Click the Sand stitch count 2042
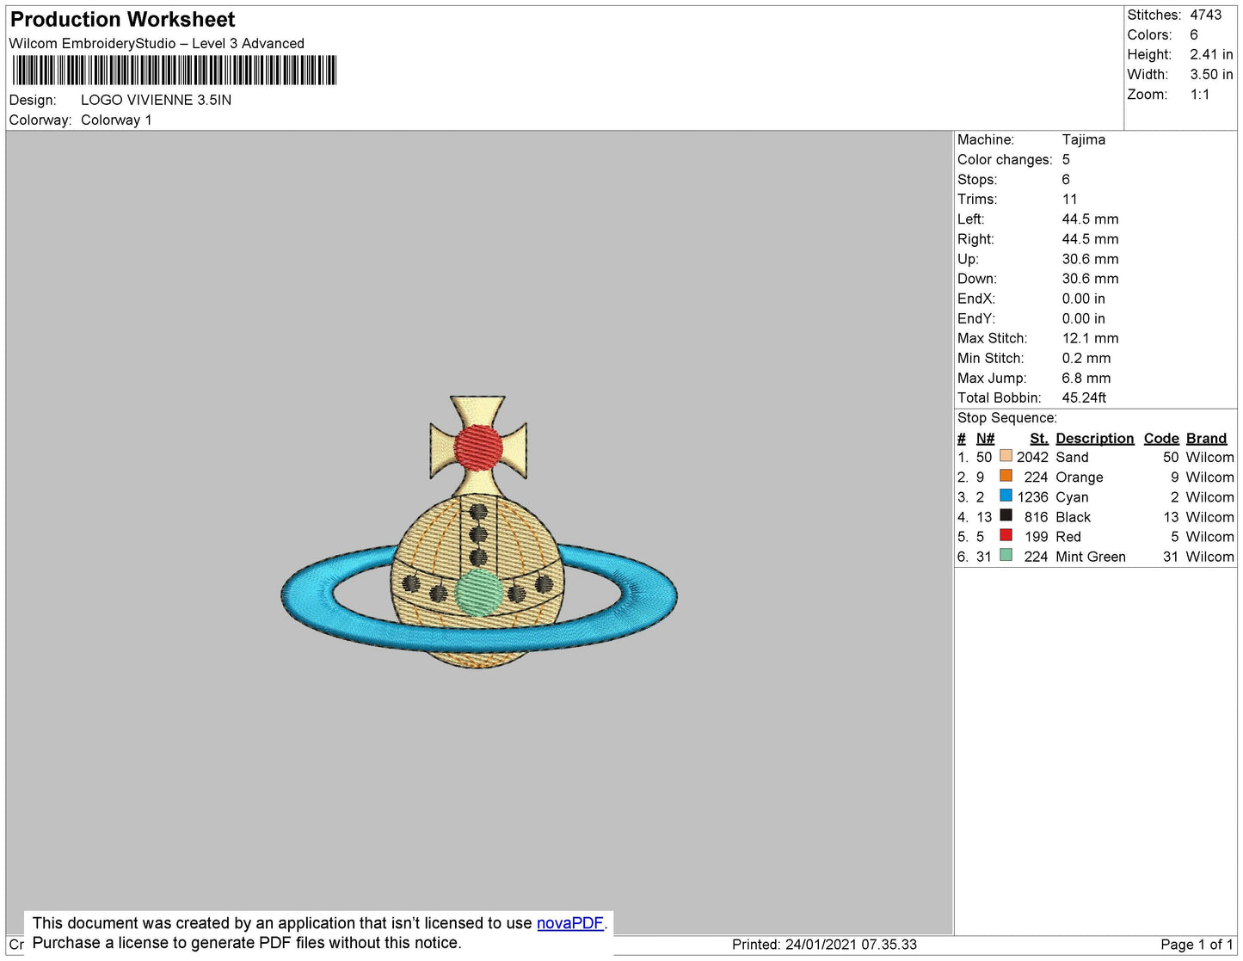This screenshot has height=961, width=1243. (x=1032, y=457)
